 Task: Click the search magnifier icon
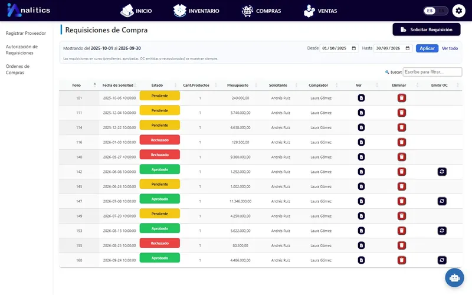pyautogui.click(x=387, y=72)
